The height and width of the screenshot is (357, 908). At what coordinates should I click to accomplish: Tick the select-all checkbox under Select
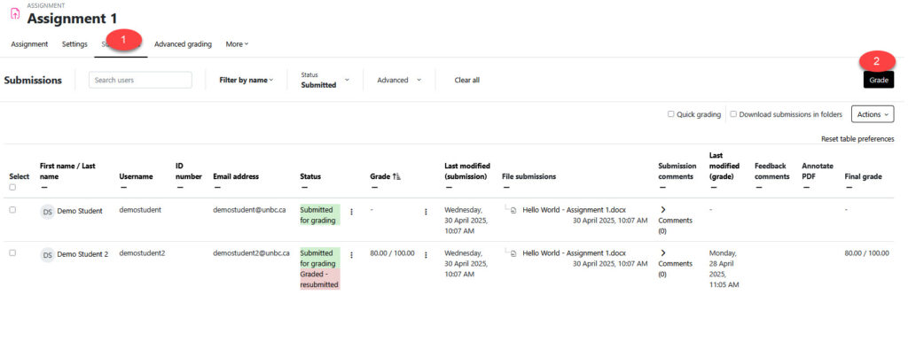12,187
